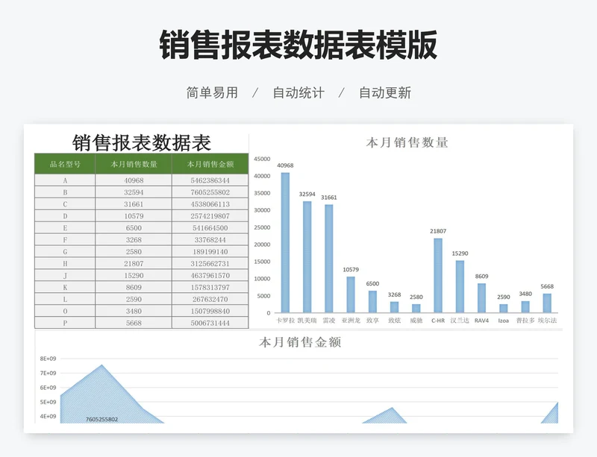This screenshot has width=597, height=457.
Task: Click the 亚洲龙 bar in the chart
Action: pos(351,294)
